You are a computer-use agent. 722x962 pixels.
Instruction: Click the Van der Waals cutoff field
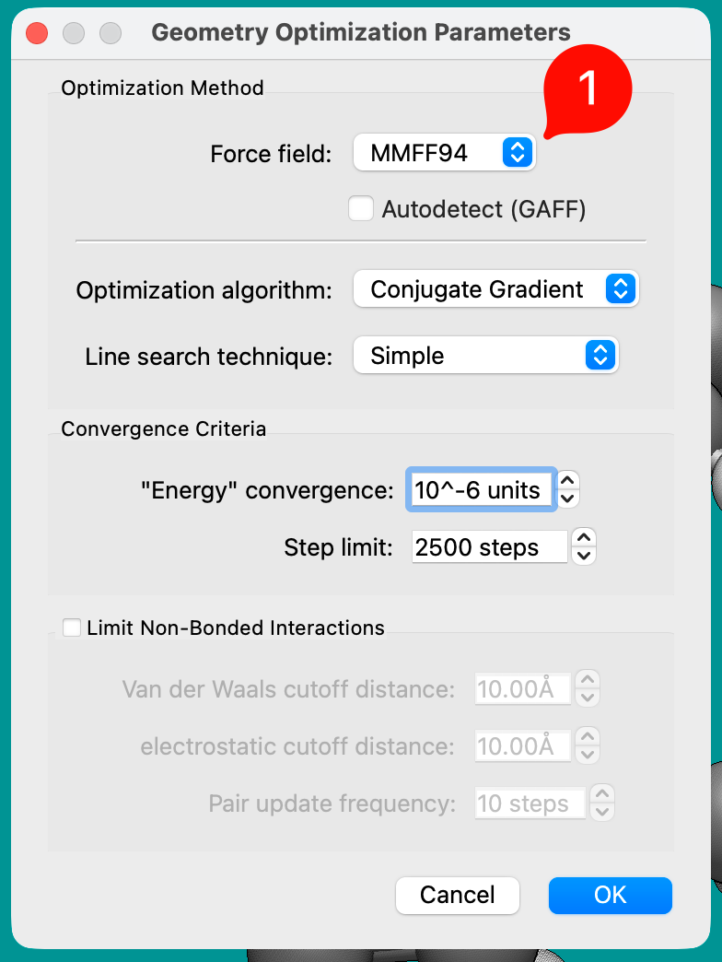522,688
